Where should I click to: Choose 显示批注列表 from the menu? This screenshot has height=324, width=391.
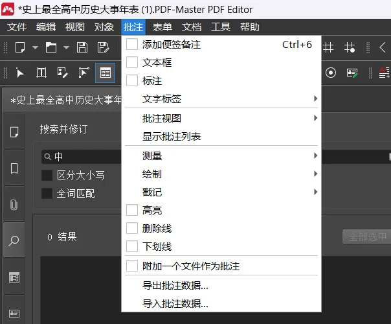pos(172,137)
